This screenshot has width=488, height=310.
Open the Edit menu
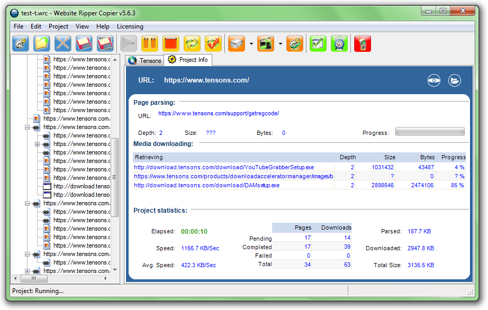pos(36,26)
